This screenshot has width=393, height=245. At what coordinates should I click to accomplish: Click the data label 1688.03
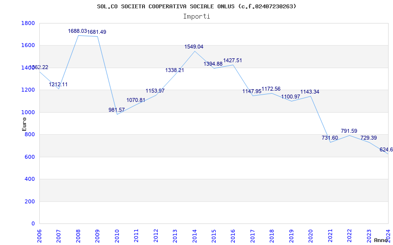pos(78,31)
